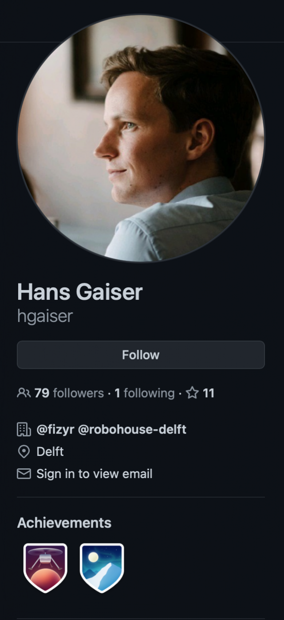Click the envelope mail icon

24,474
